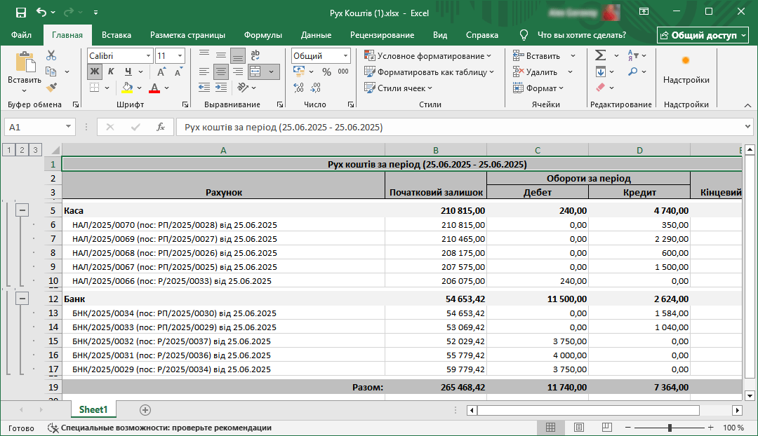The width and height of the screenshot is (758, 436).
Task: Click Вставить paste button
Action: [x=24, y=73]
